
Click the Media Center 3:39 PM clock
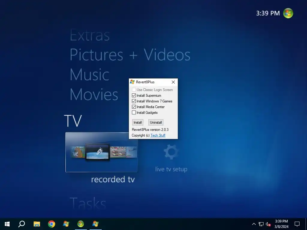[x=268, y=13]
